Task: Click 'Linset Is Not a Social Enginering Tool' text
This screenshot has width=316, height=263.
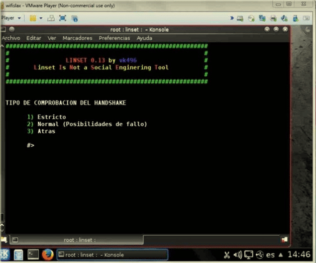Action: pyautogui.click(x=101, y=67)
